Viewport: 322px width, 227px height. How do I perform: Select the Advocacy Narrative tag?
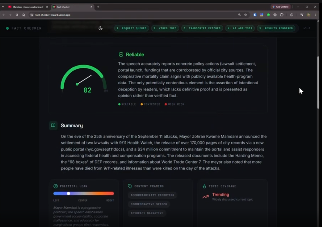point(147,213)
